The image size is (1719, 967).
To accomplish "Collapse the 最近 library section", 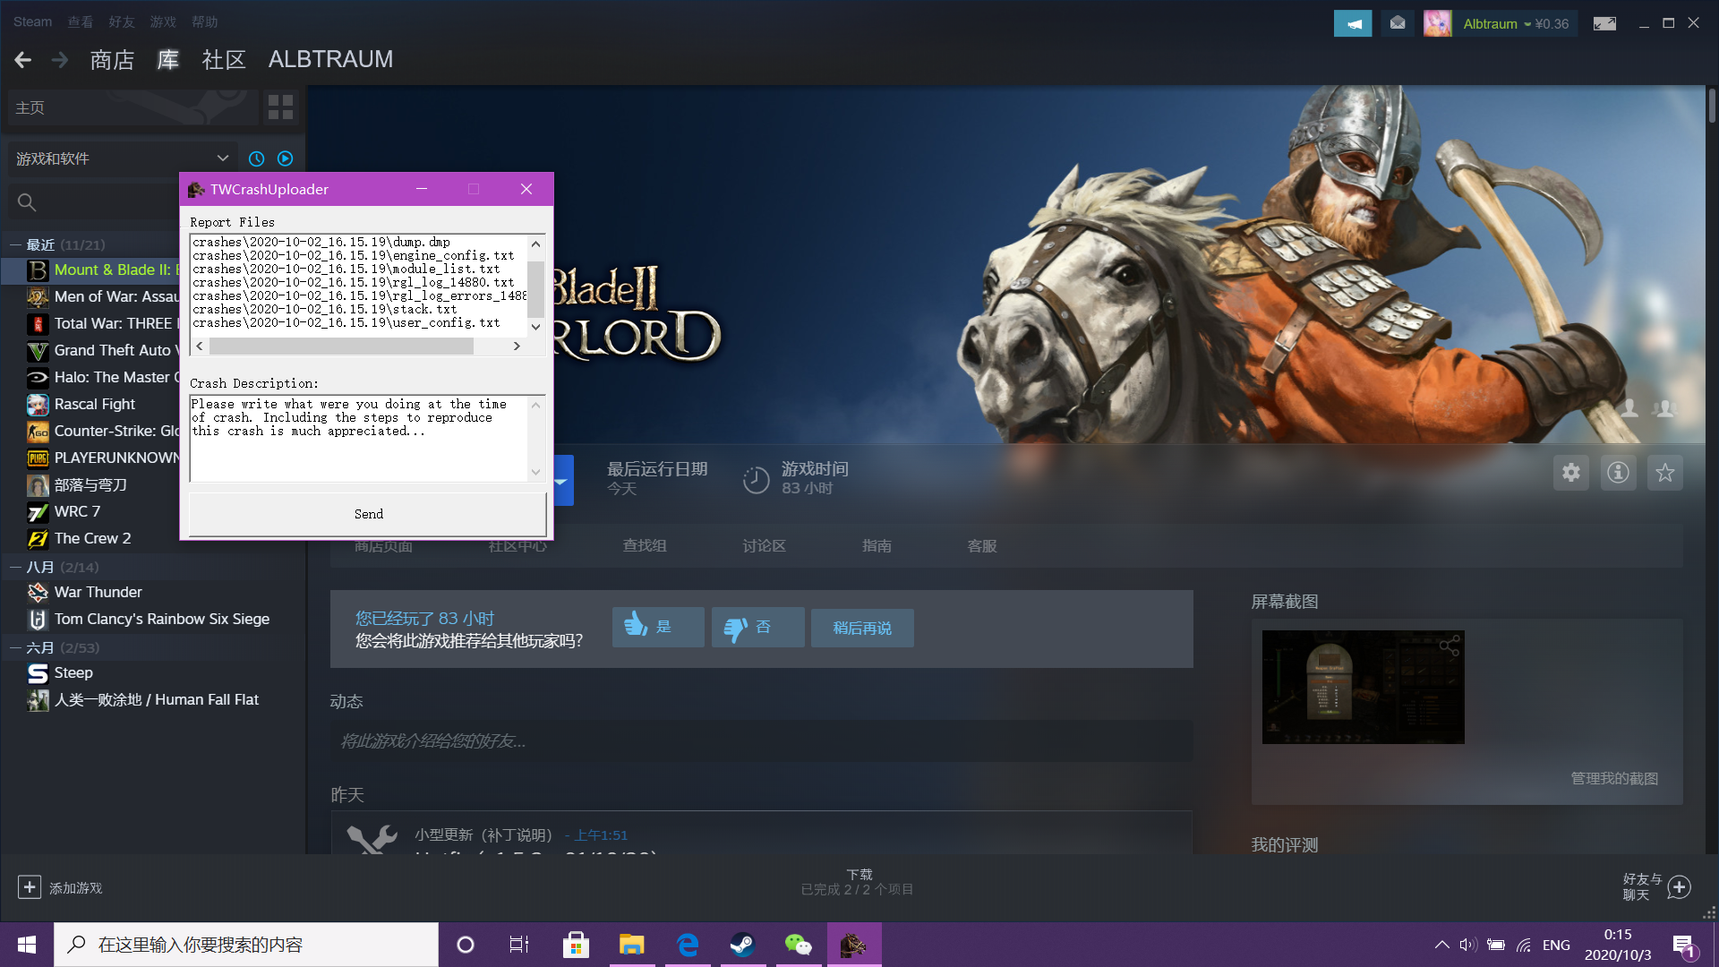I will [15, 244].
